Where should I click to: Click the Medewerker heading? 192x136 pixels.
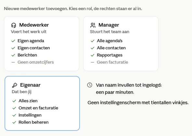[x=34, y=25]
